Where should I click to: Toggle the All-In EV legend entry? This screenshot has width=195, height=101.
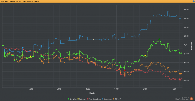pos(117,99)
